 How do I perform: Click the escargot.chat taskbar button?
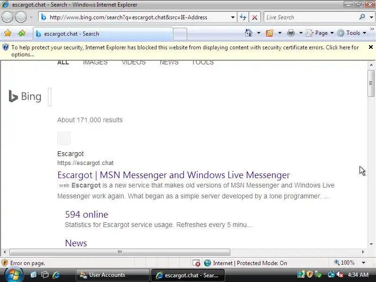click(188, 275)
